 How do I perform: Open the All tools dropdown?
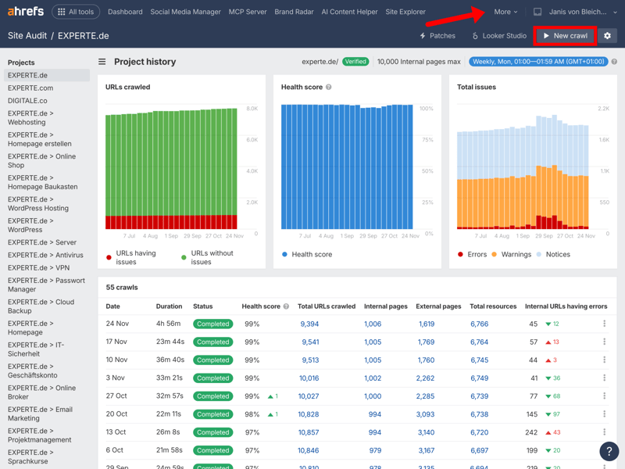[x=75, y=12]
